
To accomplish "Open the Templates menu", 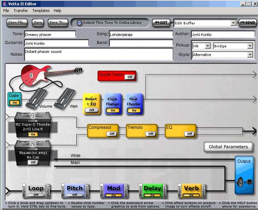I will 41,11.
